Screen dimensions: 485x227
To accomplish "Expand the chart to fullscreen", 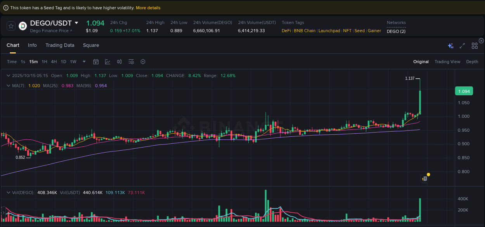I will [x=462, y=45].
